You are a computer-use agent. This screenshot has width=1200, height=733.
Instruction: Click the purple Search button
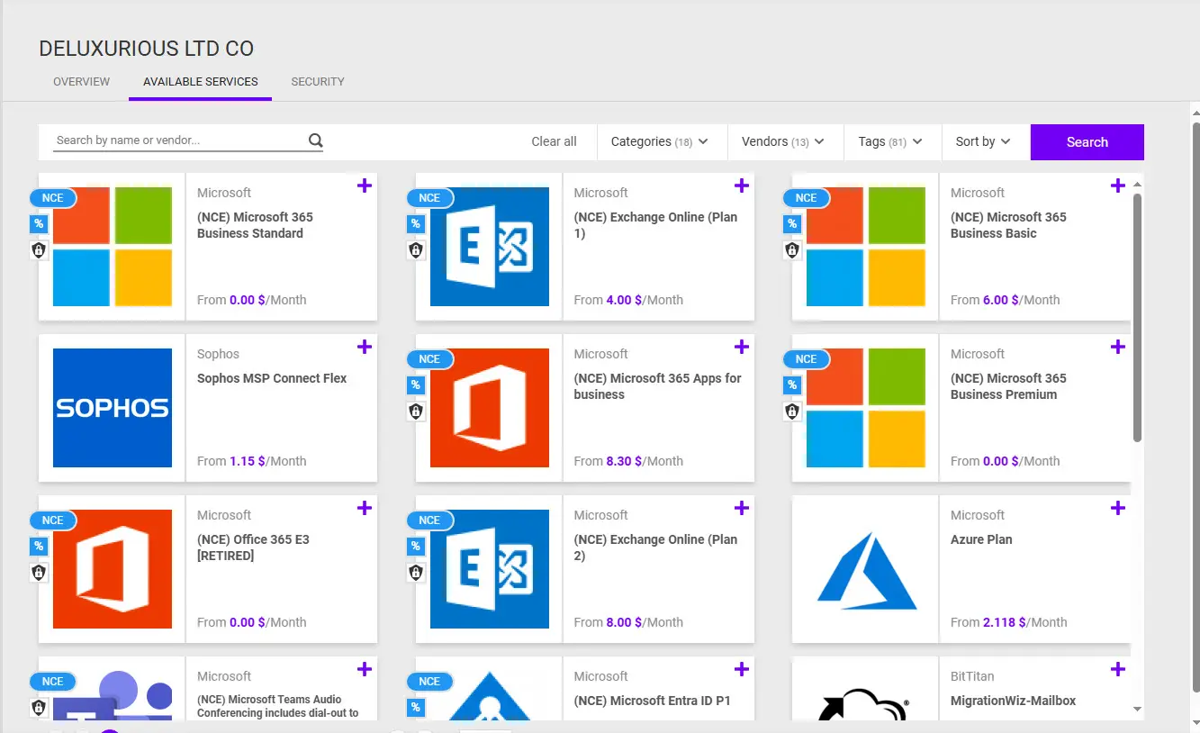pos(1087,142)
